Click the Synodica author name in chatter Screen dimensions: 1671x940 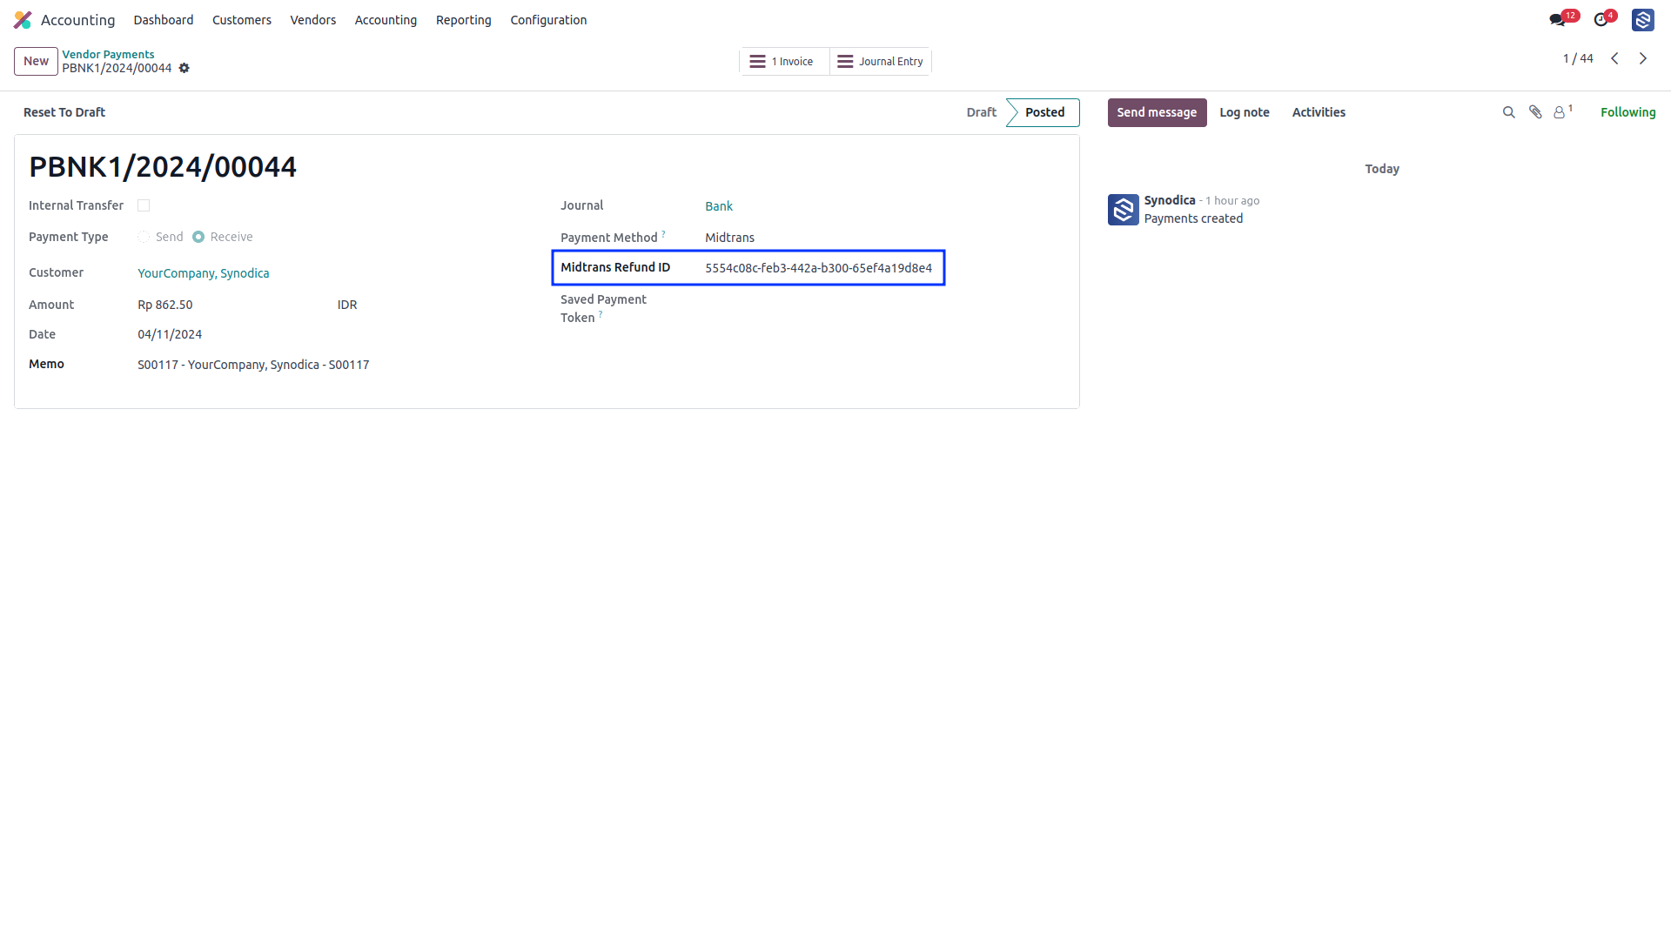[x=1170, y=201]
